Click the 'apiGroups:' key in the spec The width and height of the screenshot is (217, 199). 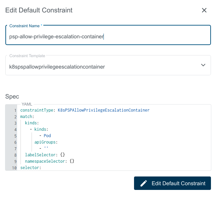[x=46, y=142]
